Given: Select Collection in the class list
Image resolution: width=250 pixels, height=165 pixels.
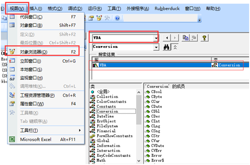Looking at the screenshot, I should click(108, 96).
